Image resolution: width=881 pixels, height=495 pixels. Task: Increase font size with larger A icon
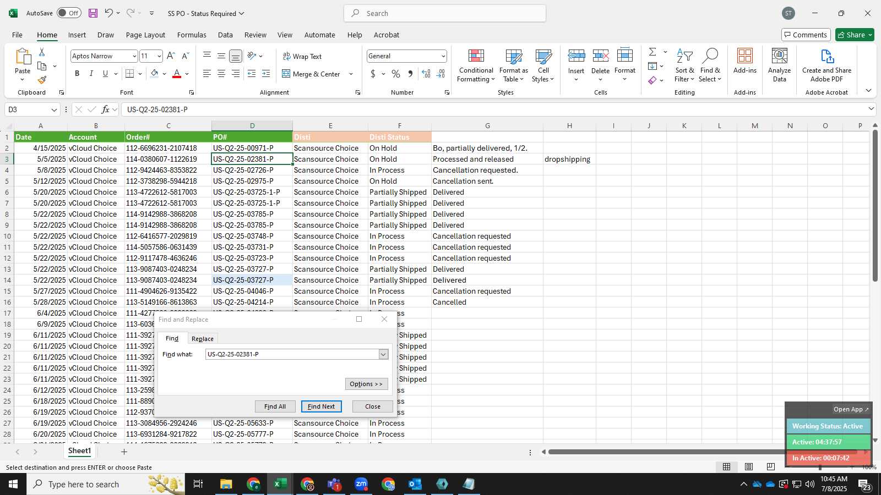[171, 56]
